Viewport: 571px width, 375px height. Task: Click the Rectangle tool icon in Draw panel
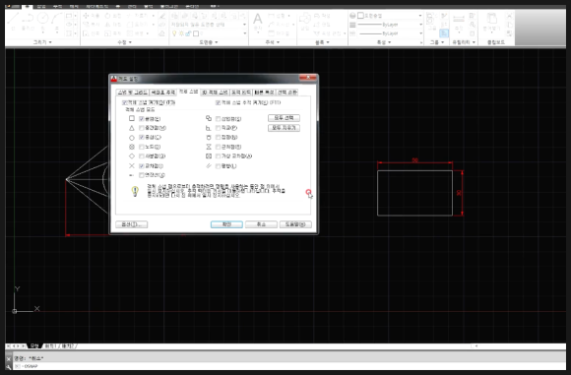[x=69, y=16]
